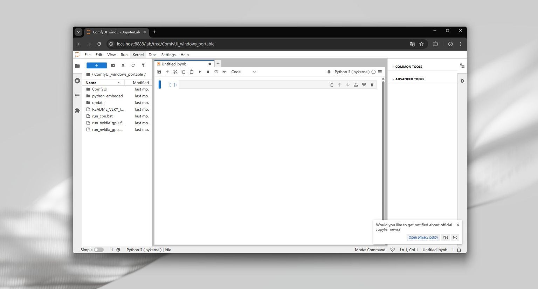Move the cell up
The width and height of the screenshot is (538, 289).
pos(339,85)
